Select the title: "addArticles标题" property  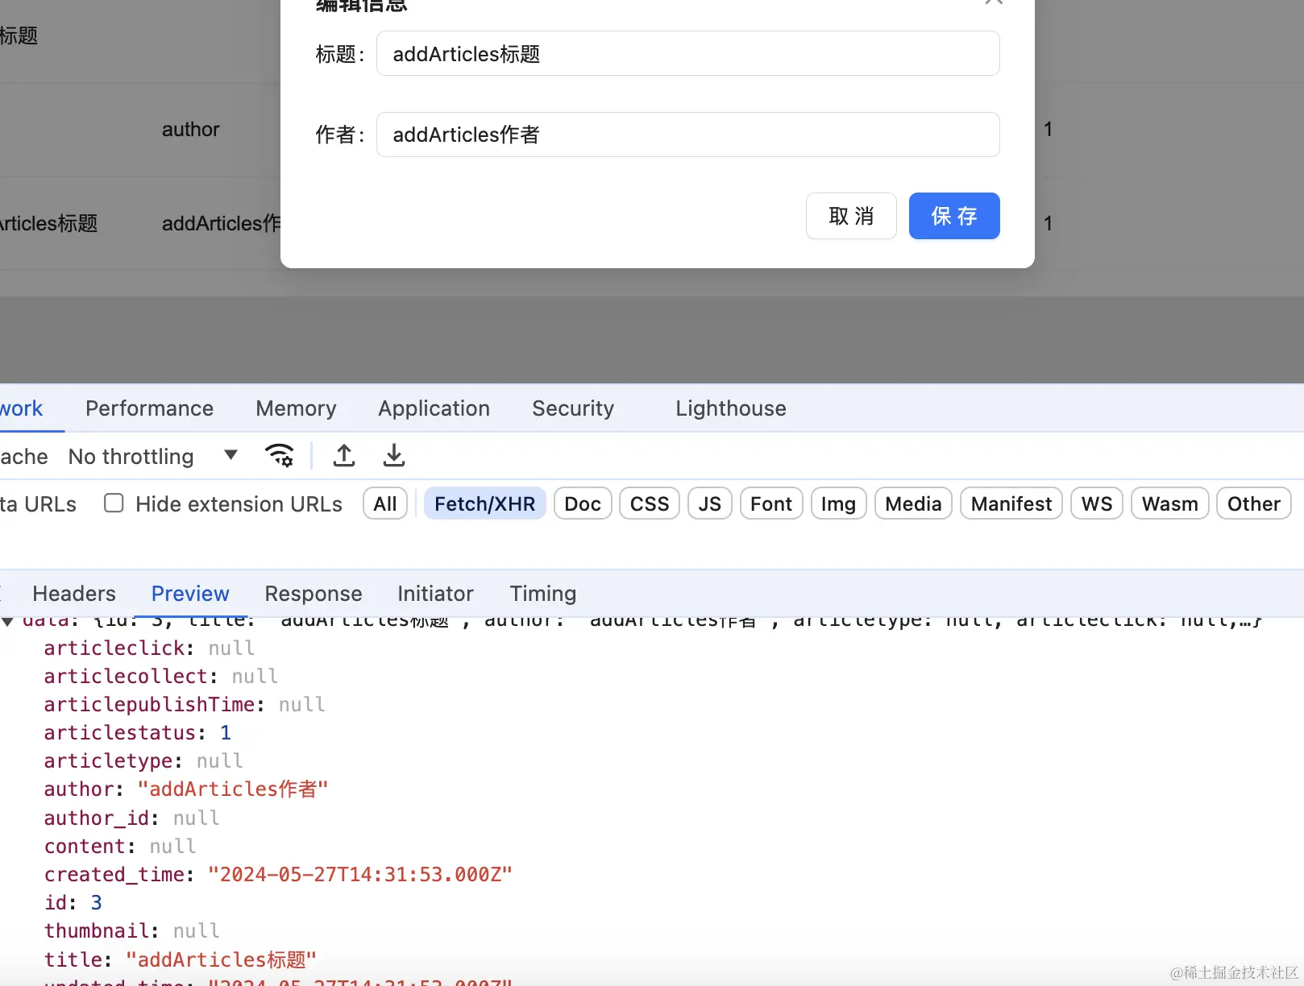(x=181, y=959)
